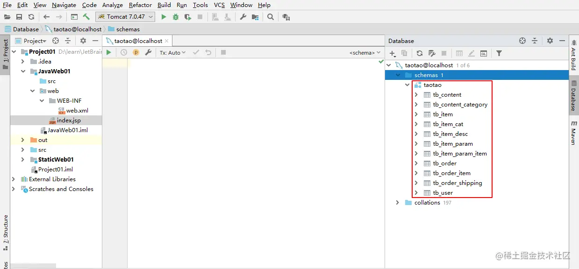Image resolution: width=579 pixels, height=269 pixels.
Task: Close the taotao@localhost editor tab
Action: pyautogui.click(x=167, y=41)
